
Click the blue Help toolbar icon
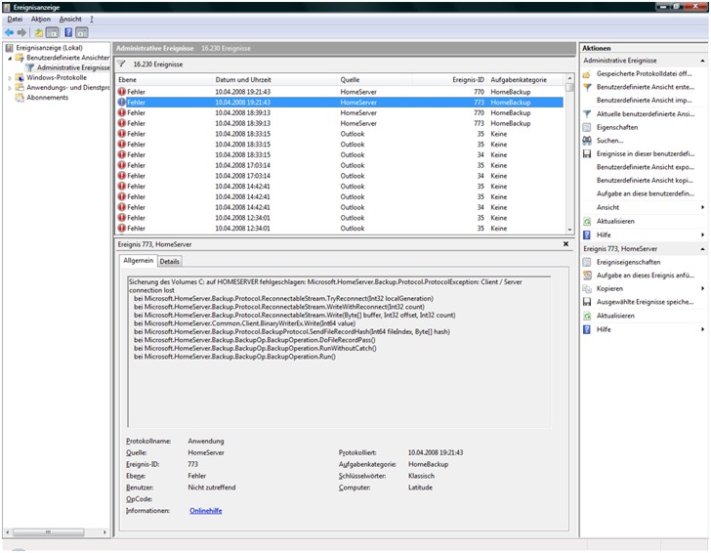click(x=68, y=32)
